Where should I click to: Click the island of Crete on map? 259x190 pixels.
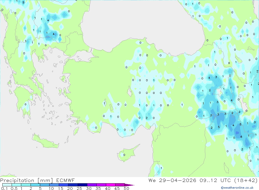point(45,141)
